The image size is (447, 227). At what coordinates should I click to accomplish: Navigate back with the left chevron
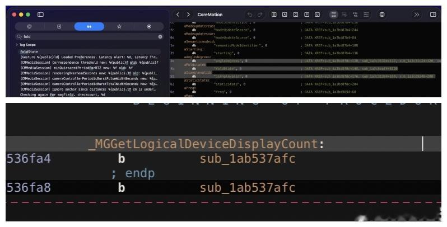(178, 15)
